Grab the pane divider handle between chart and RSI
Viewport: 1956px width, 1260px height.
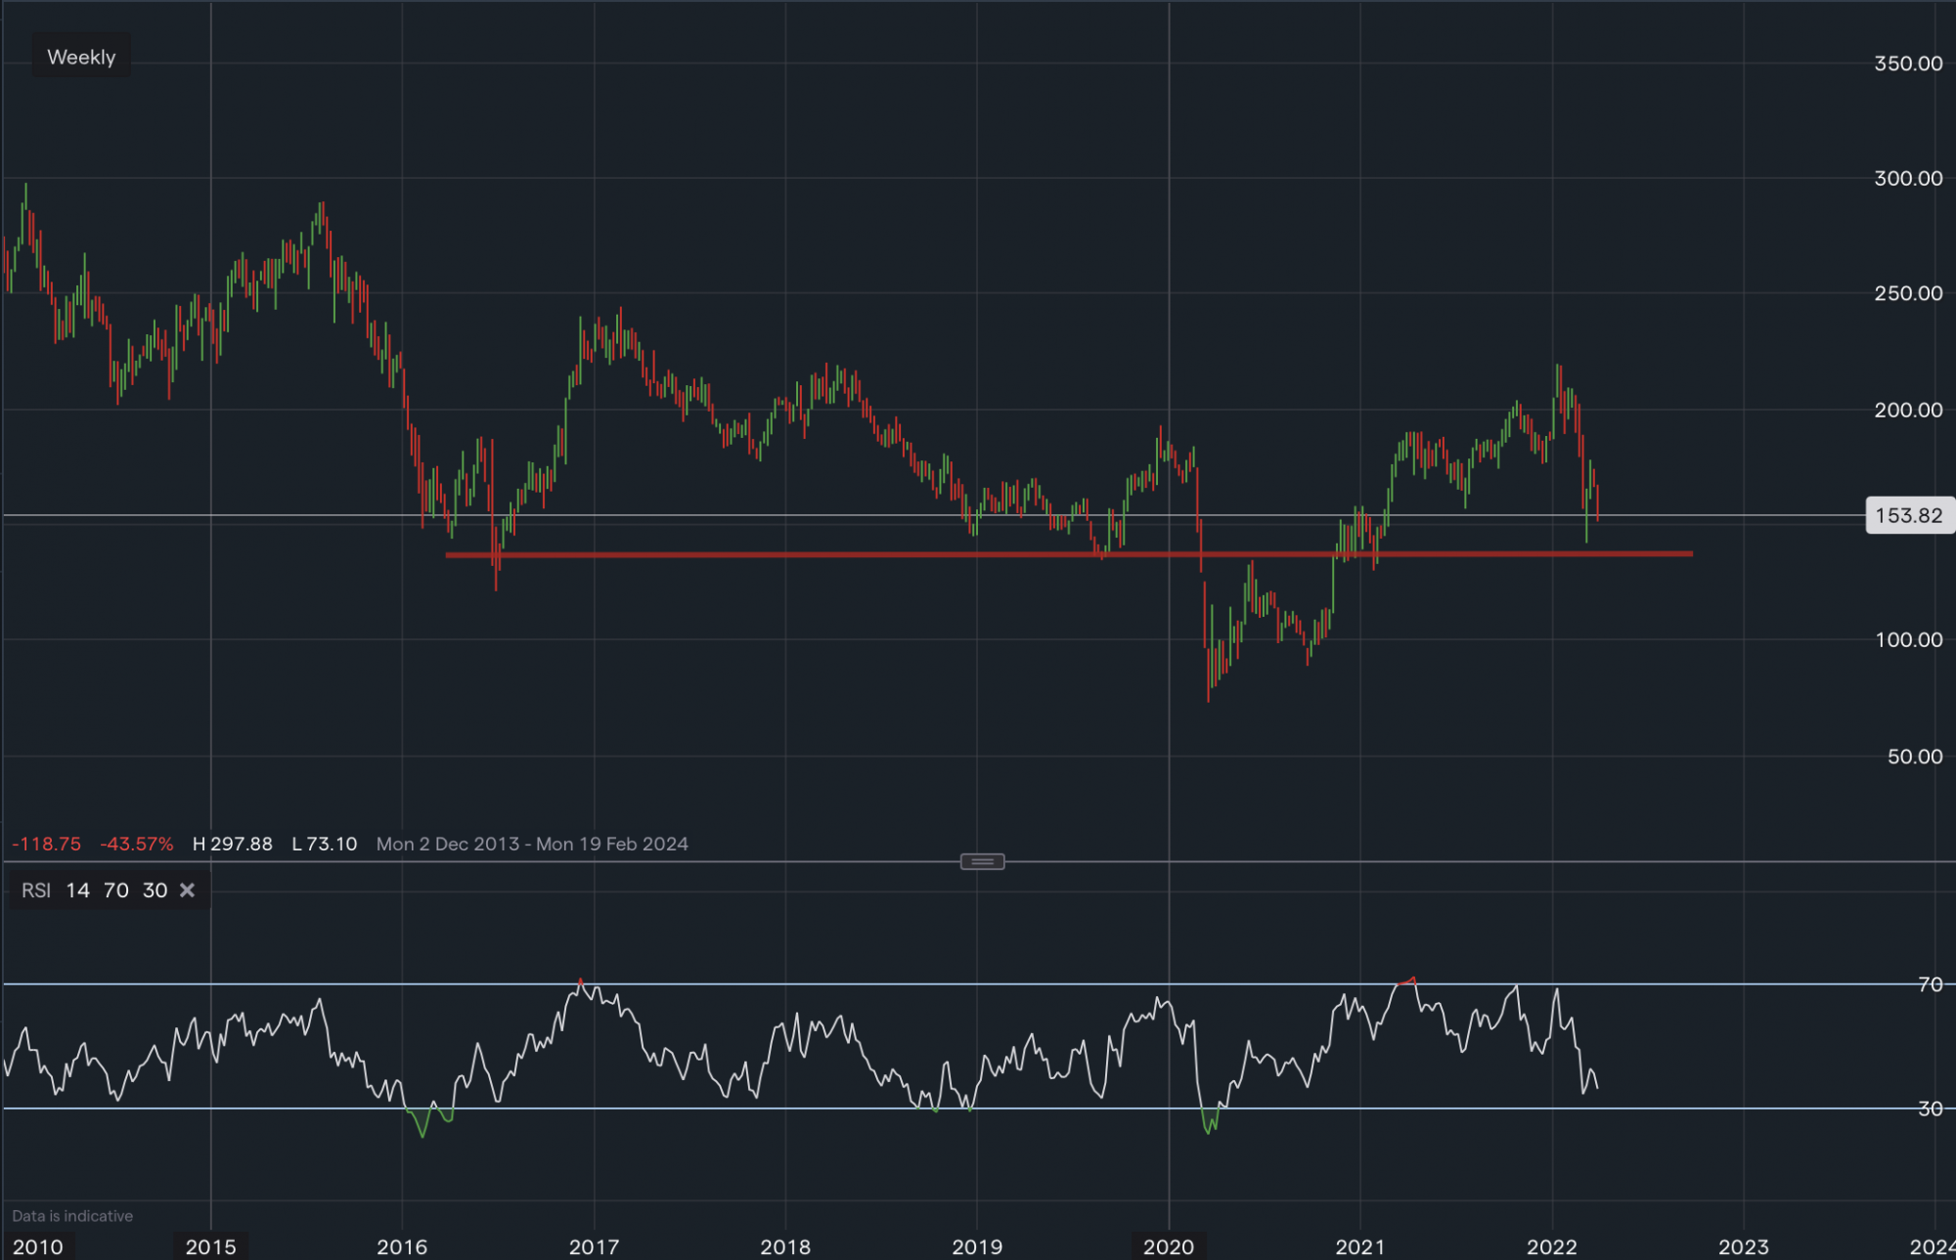pyautogui.click(x=982, y=861)
